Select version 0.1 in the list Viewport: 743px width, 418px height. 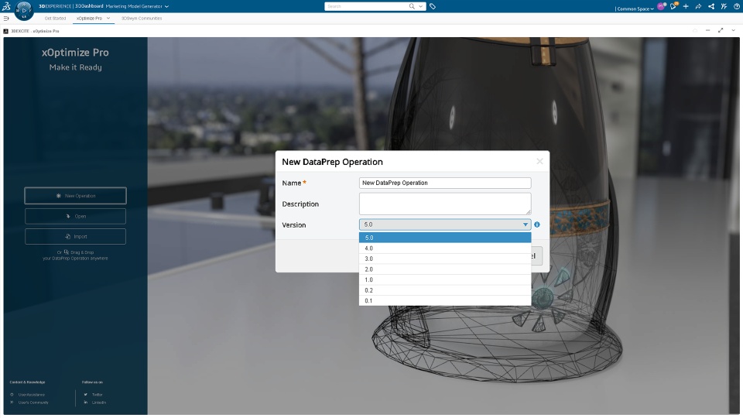[x=445, y=300]
